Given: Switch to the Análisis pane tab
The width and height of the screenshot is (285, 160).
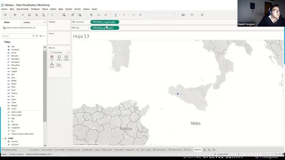Looking at the screenshot, I should [x=27, y=22].
